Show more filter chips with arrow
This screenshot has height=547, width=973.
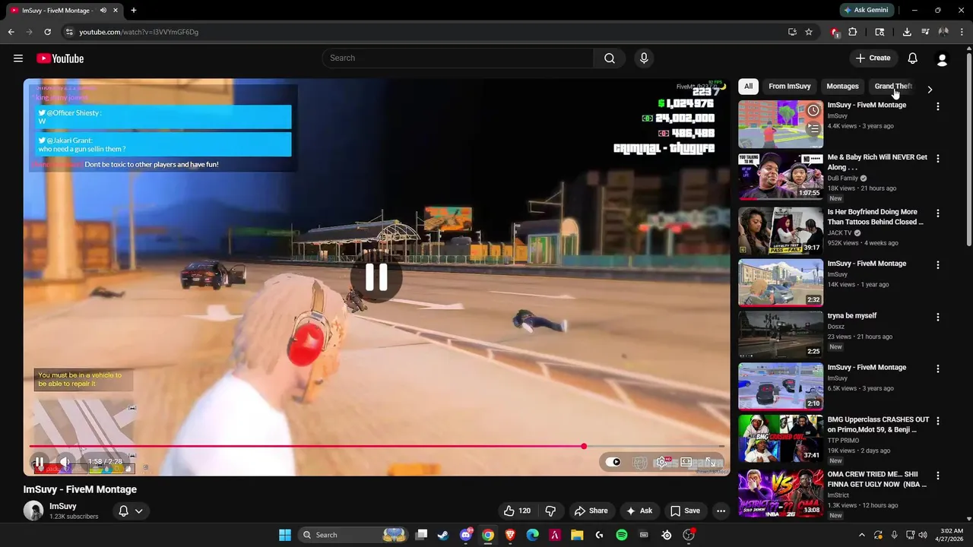coord(929,89)
